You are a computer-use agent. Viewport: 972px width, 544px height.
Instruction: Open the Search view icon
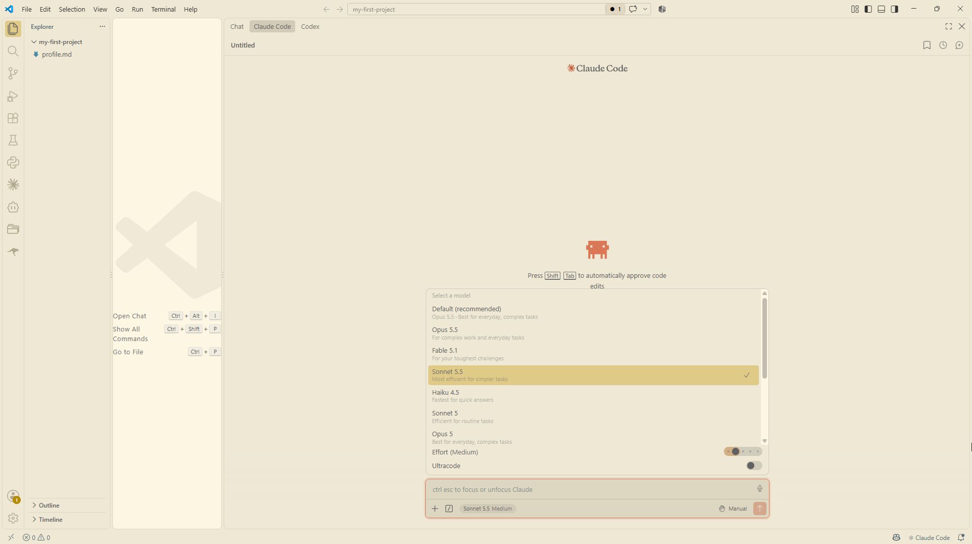(13, 51)
